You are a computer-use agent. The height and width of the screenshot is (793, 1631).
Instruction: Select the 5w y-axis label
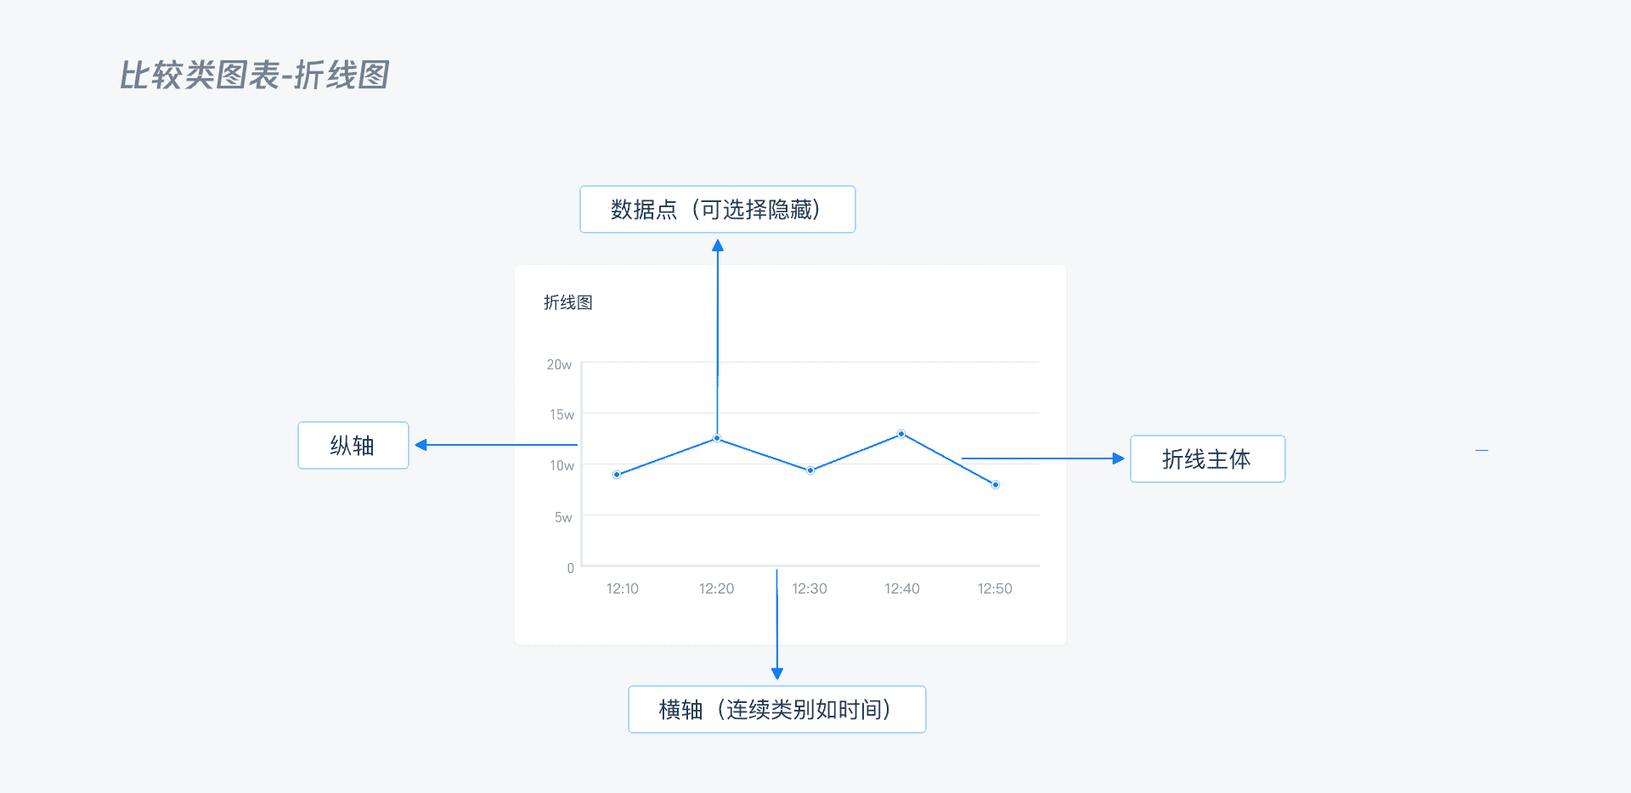pyautogui.click(x=563, y=517)
